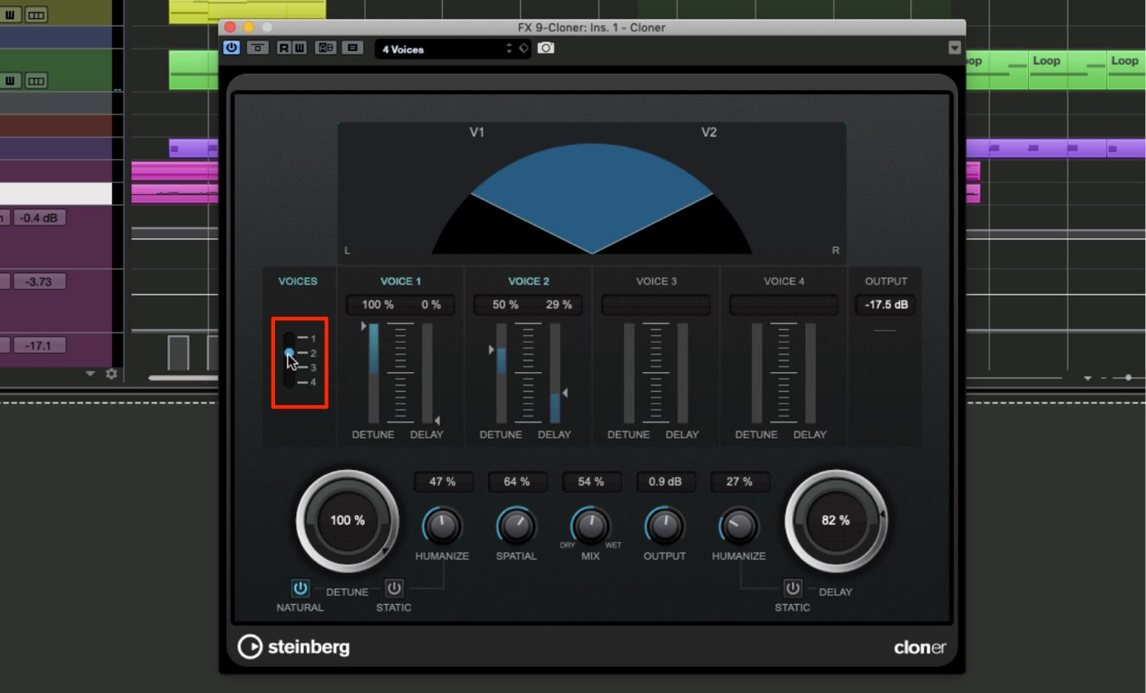
Task: Click the Voice 2 Delay fader
Action: (x=555, y=373)
